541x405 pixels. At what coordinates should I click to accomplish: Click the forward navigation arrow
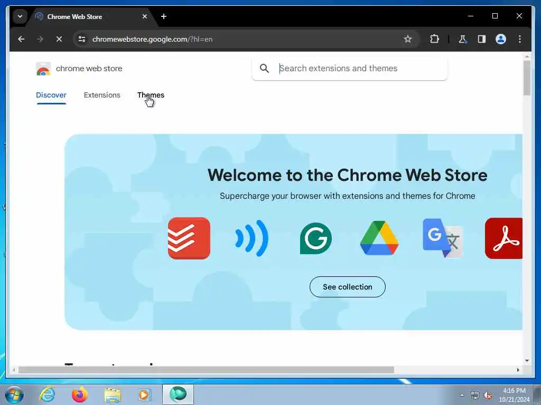point(40,39)
